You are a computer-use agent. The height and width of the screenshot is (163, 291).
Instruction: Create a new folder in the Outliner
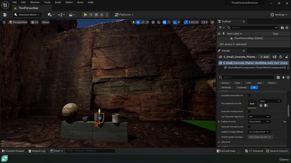point(282,28)
